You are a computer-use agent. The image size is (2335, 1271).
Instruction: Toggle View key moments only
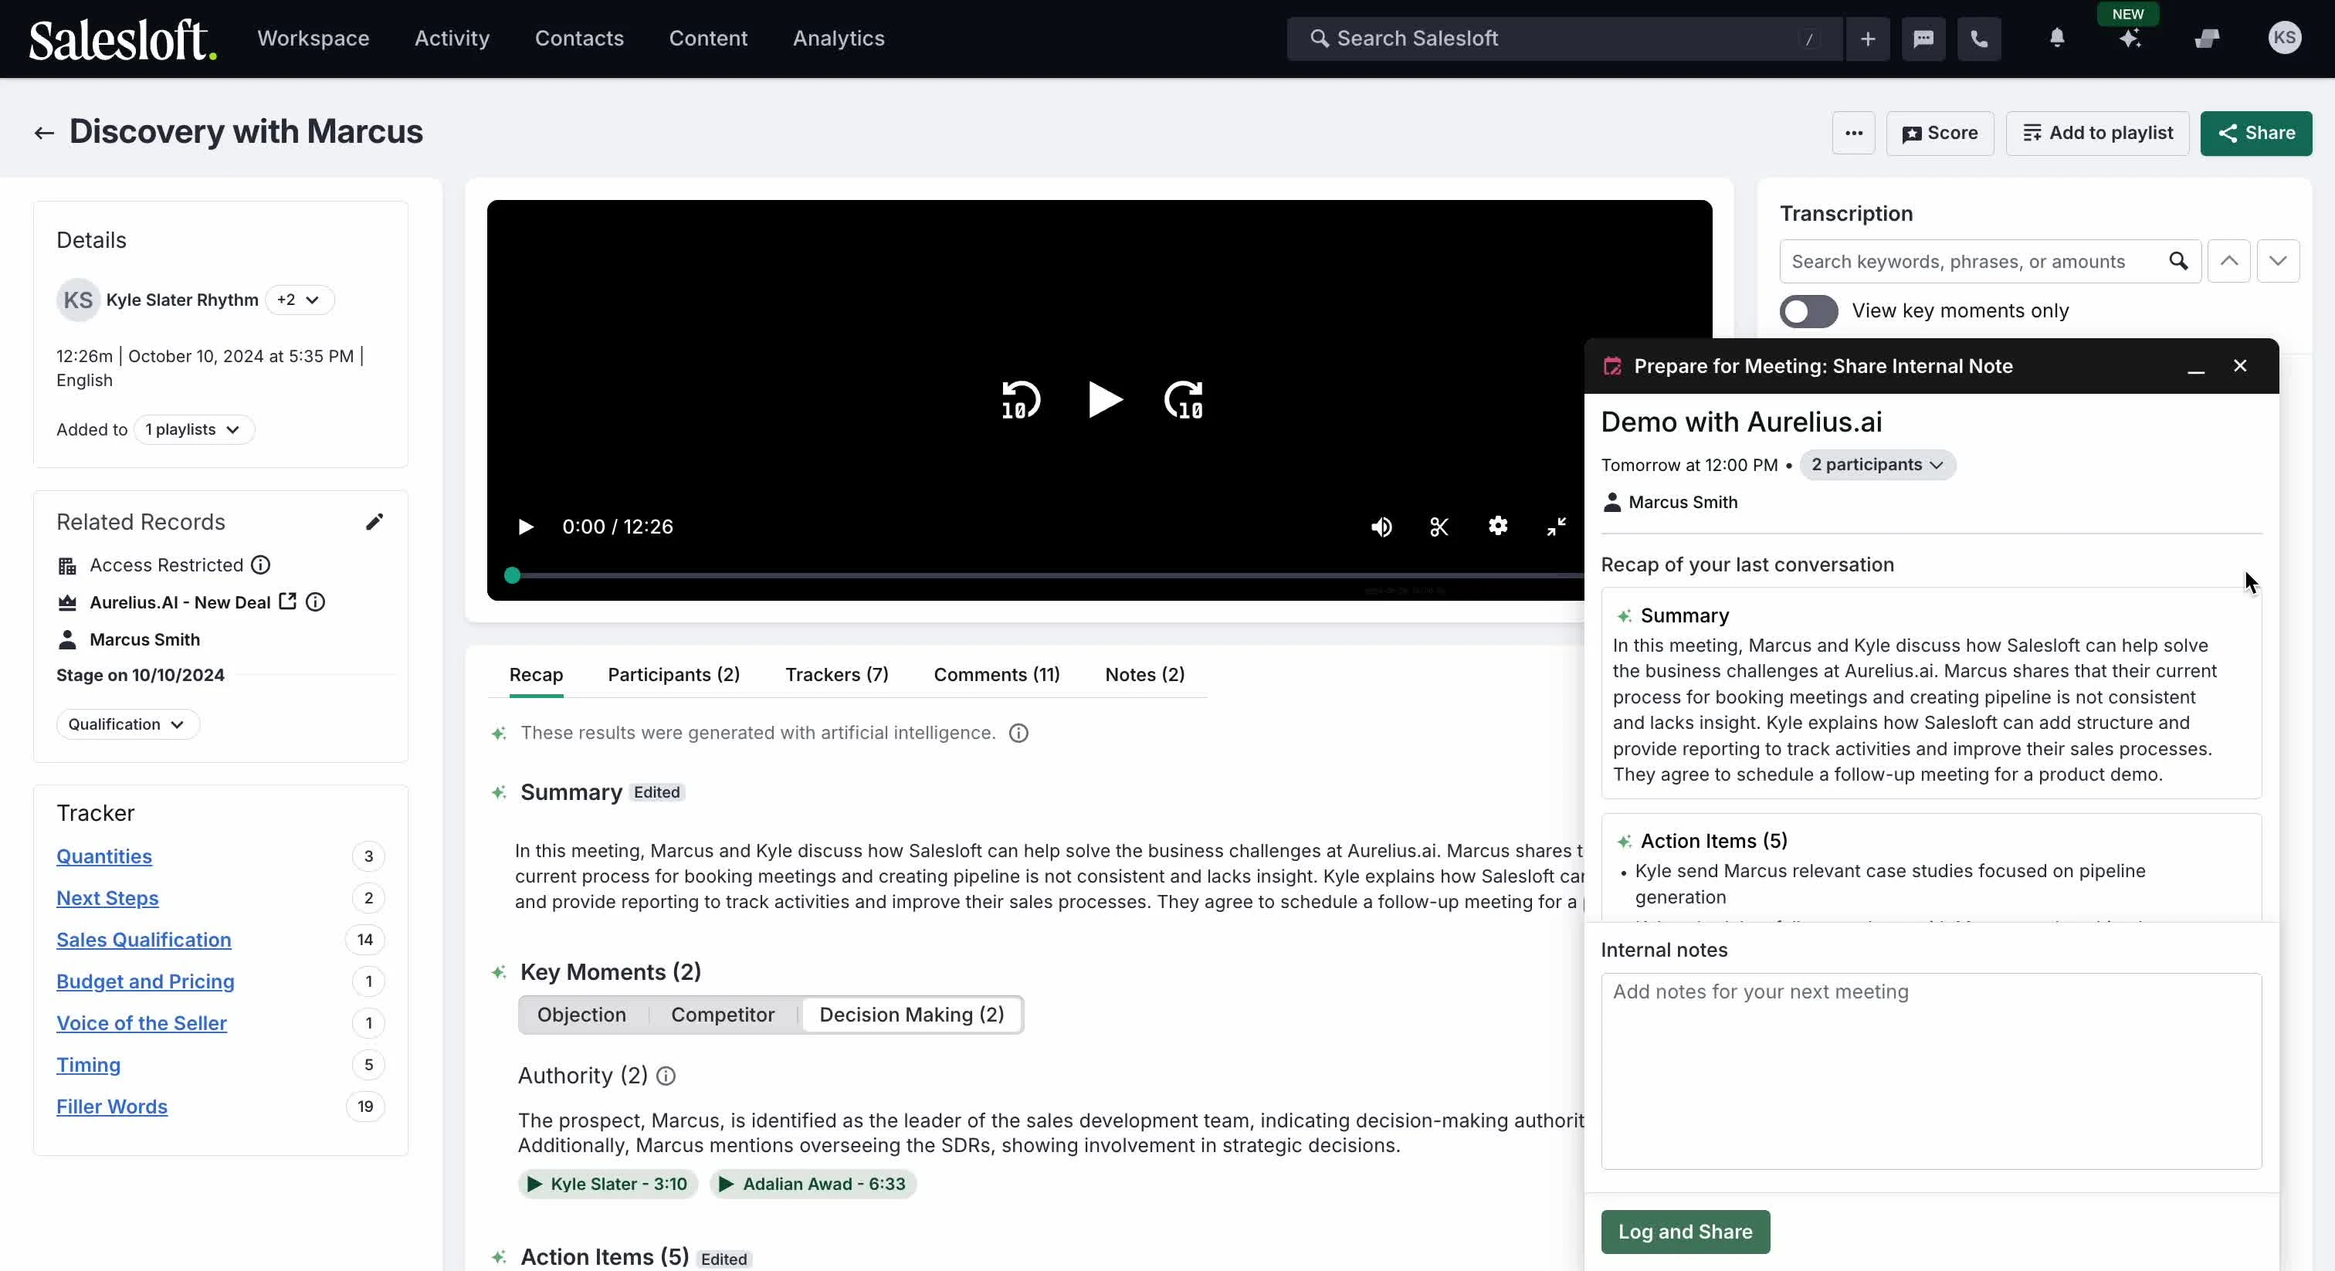tap(1808, 311)
